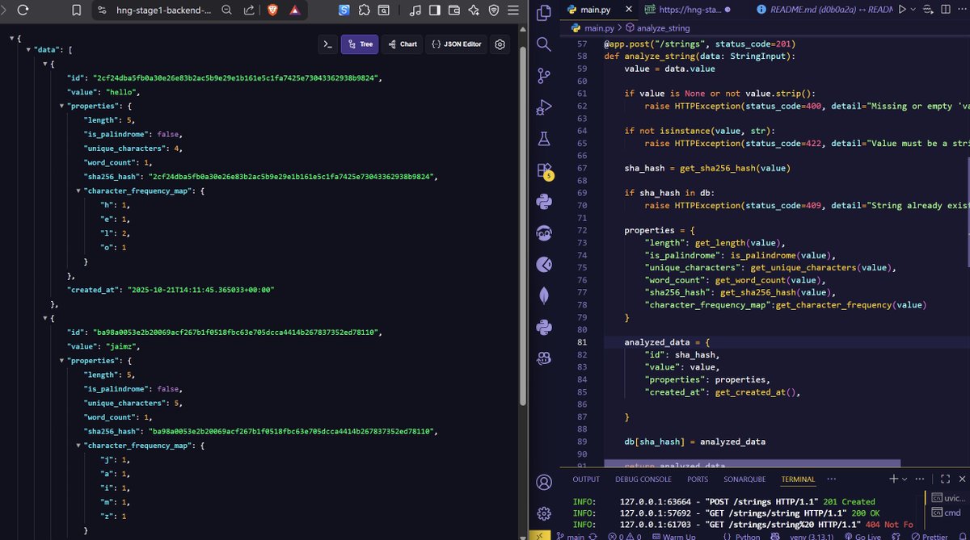
Task: Open JSON viewer settings gear
Action: (x=500, y=44)
